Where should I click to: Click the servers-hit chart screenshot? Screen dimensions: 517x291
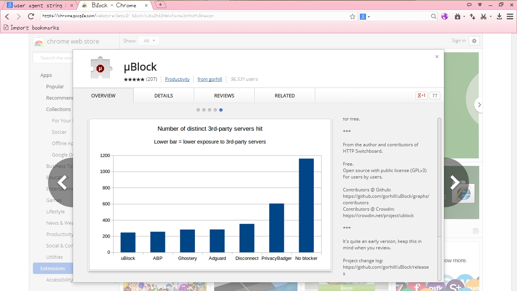(x=210, y=194)
